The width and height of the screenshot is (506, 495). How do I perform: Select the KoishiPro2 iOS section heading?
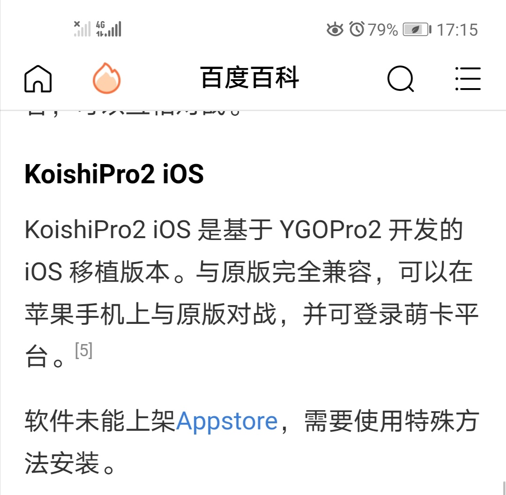point(114,174)
